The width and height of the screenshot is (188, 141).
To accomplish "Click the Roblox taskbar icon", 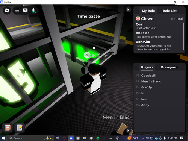I will (x=71, y=138).
